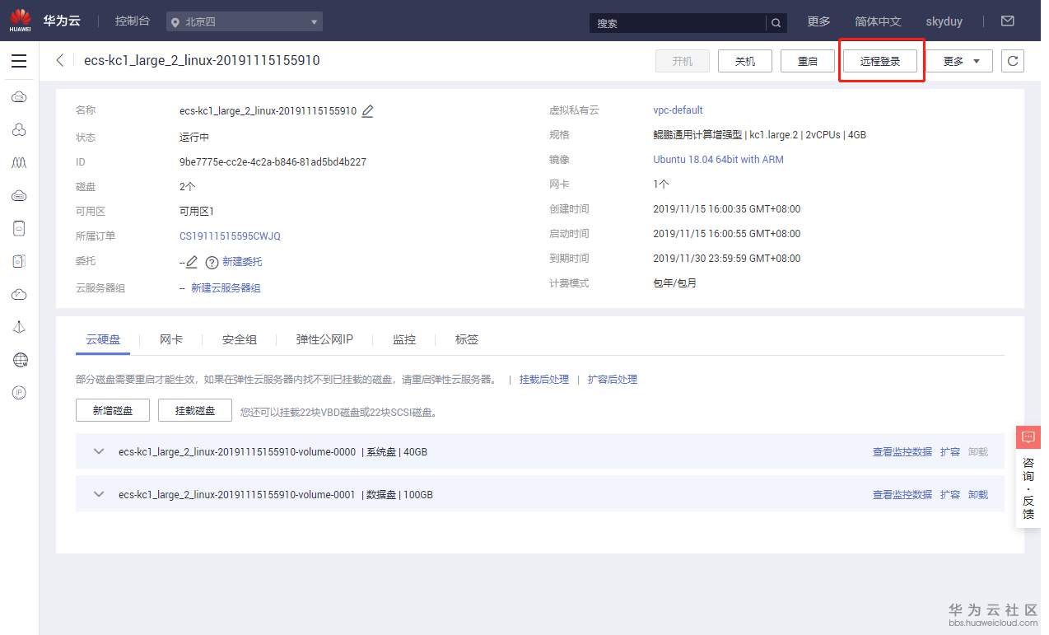Click the 咨询·反馈 side label
Screen dimensions: 1049x635
[1028, 488]
